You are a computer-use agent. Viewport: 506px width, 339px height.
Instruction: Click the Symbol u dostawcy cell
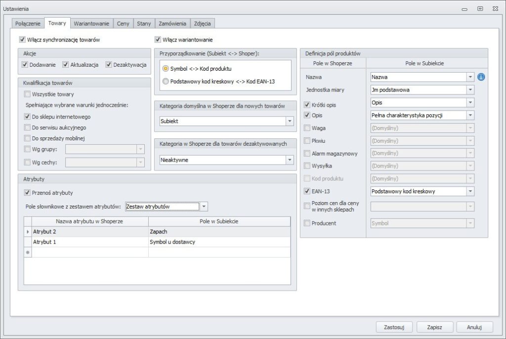[219, 242]
